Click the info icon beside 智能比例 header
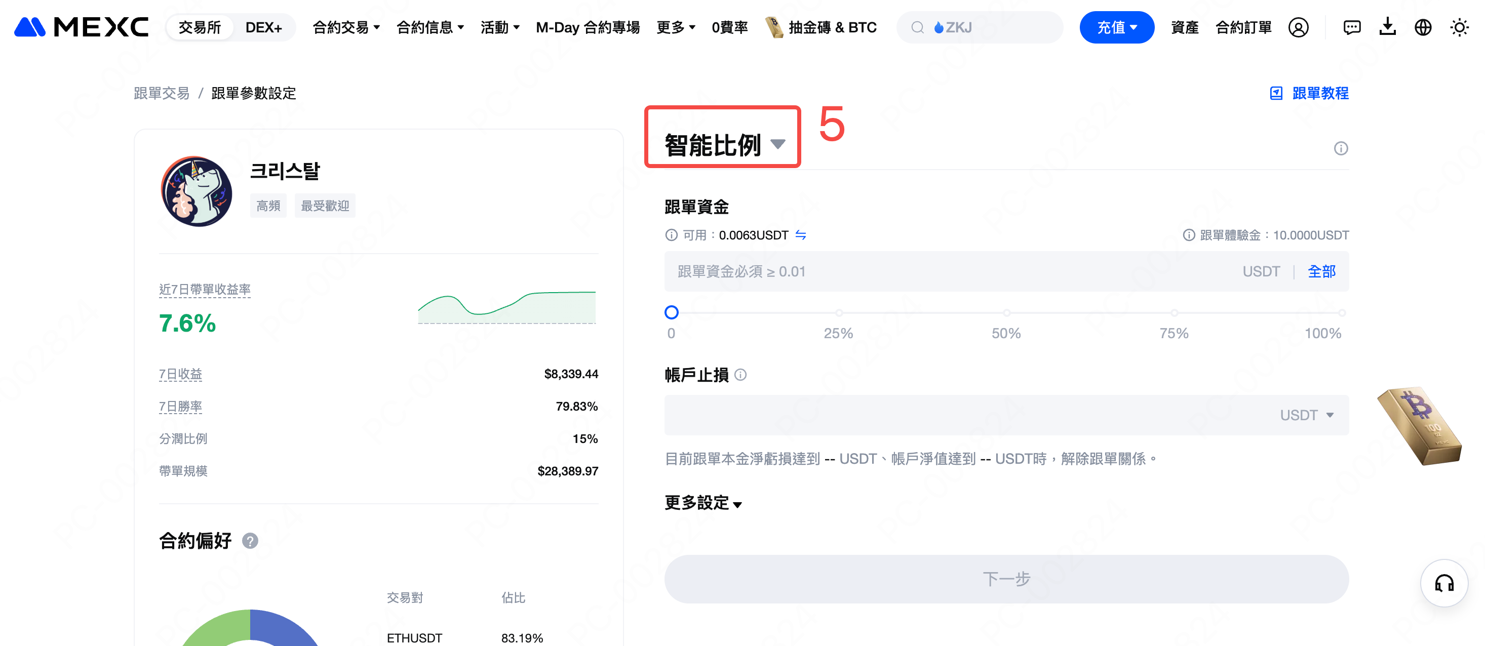Screen dimensions: 1485x646 point(1341,149)
